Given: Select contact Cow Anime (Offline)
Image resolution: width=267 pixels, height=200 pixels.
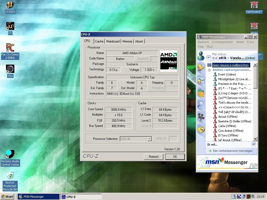Looking at the screenshot, I should pyautogui.click(x=228, y=131).
